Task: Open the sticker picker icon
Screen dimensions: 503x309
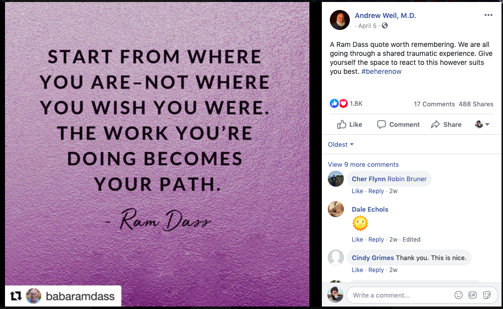Action: coord(487,295)
